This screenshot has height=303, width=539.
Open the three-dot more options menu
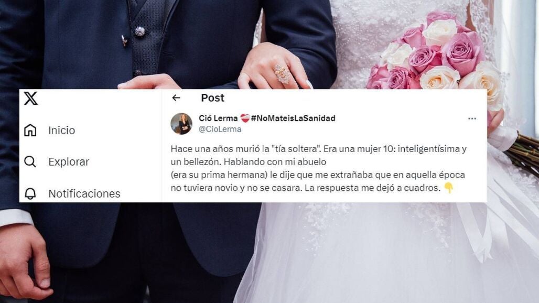tap(472, 118)
